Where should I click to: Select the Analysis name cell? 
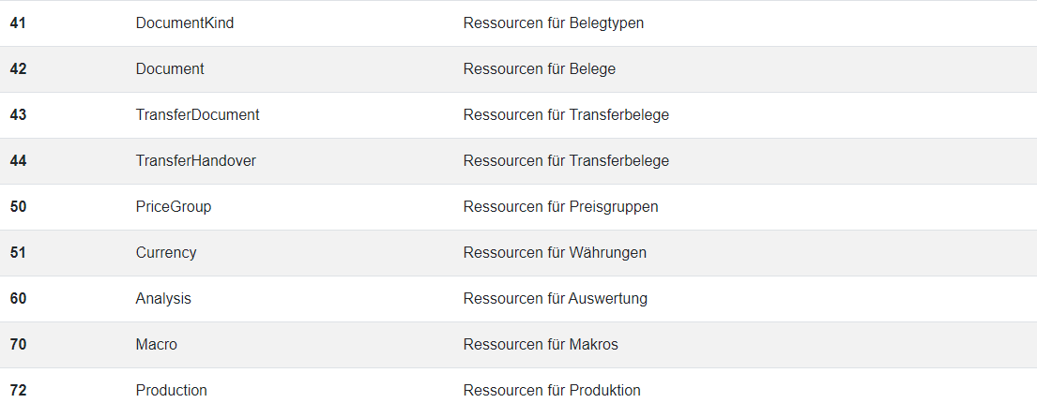click(x=163, y=299)
